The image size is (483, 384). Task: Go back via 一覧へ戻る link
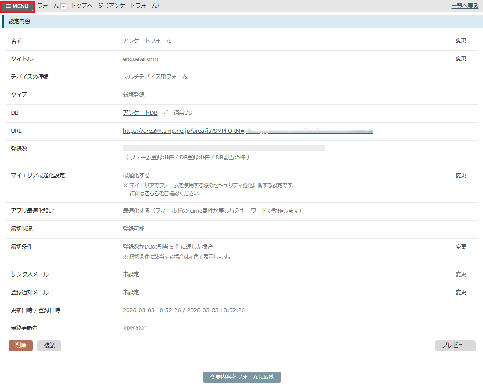465,6
